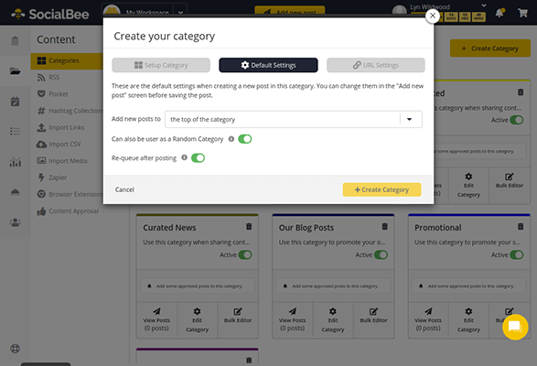Switch to the URL Settings tab
This screenshot has width=537, height=366.
coord(376,65)
